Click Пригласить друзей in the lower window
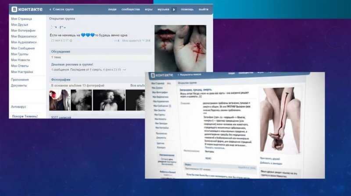 (270, 158)
